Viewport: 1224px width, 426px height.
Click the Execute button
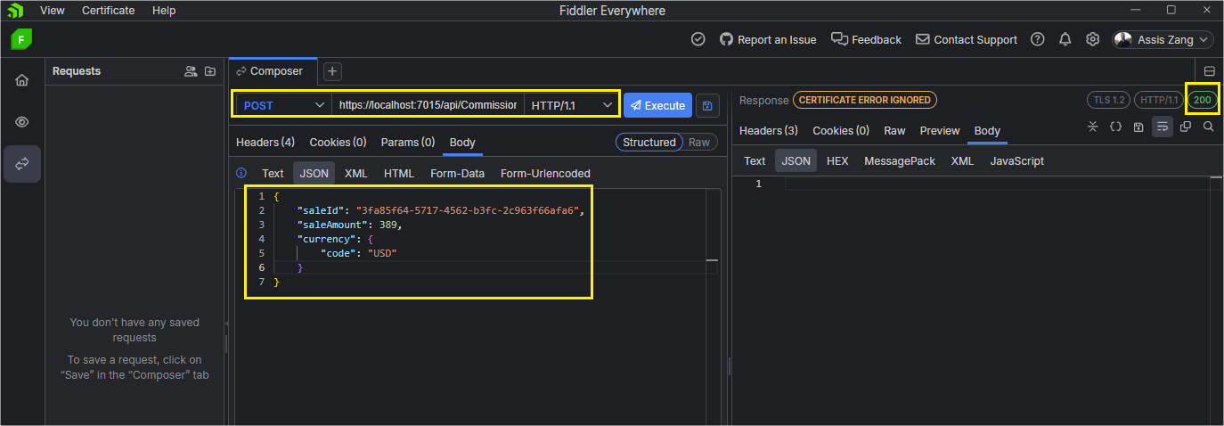pyautogui.click(x=657, y=105)
